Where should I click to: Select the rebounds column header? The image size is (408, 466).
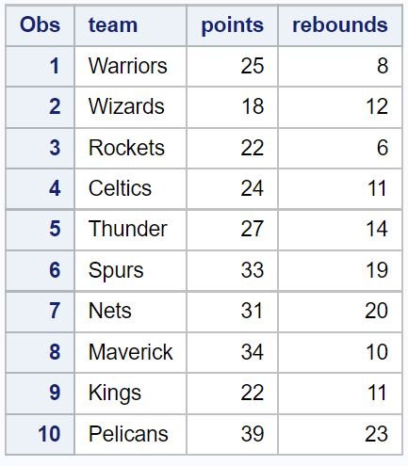point(340,25)
